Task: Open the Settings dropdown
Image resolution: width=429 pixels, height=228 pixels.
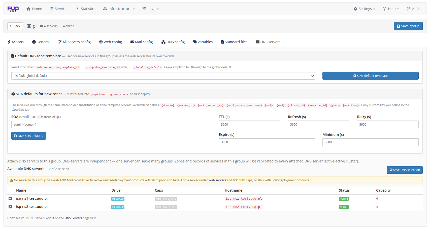Action: click(x=364, y=9)
